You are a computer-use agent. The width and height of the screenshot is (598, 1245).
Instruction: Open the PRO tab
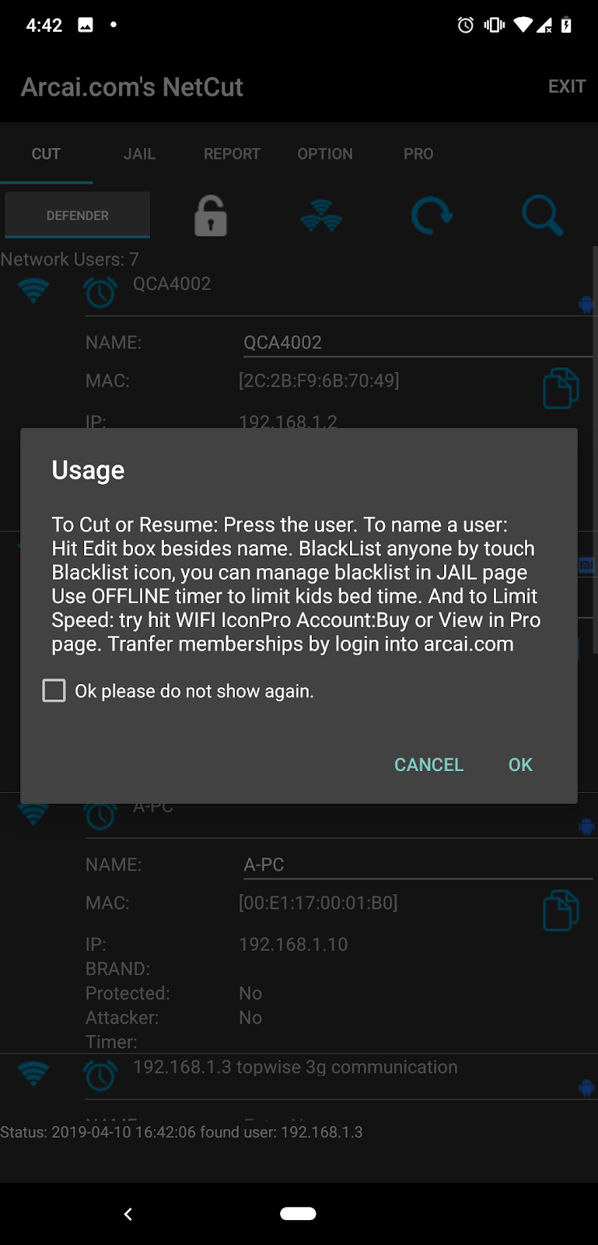pos(418,154)
